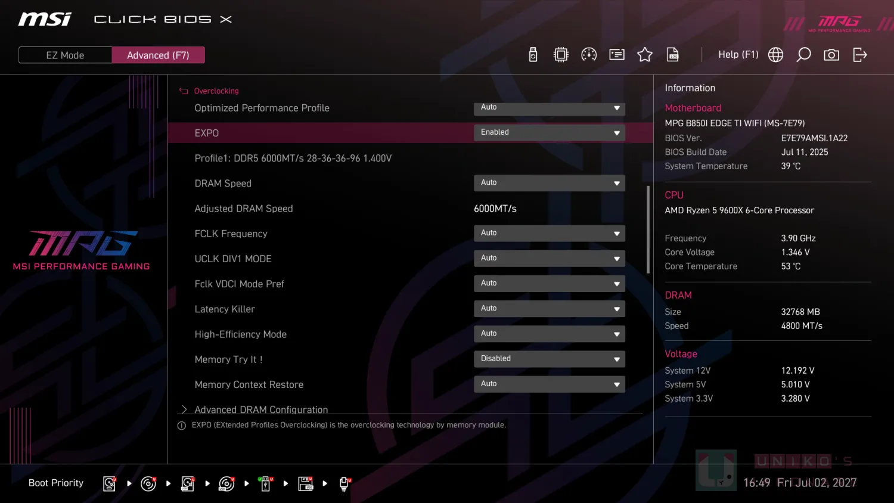Open the M-Flash USB BIOS update icon
Viewport: 894px width, 503px height.
point(533,55)
